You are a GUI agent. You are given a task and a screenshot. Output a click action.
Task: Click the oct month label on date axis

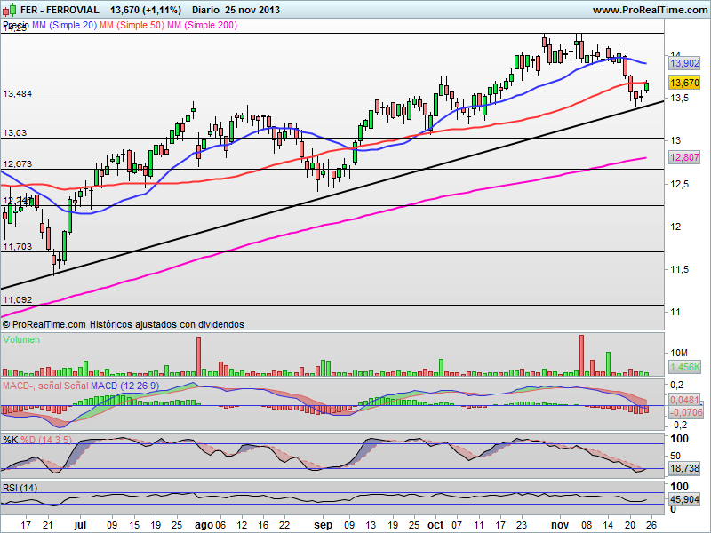tap(435, 525)
